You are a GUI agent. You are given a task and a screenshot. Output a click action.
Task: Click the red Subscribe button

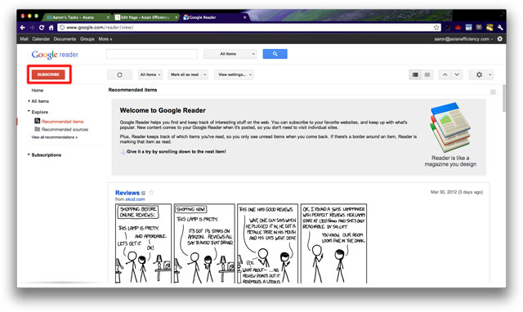click(x=48, y=74)
